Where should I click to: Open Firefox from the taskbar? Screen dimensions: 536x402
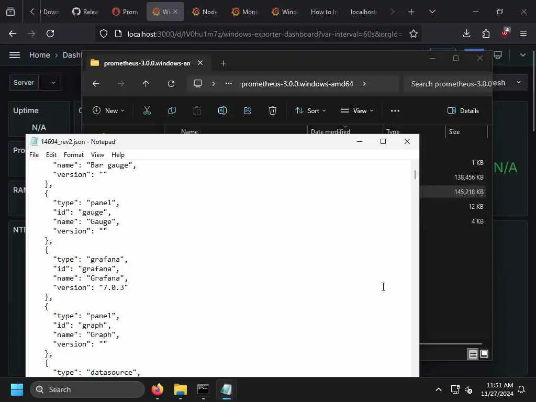click(158, 389)
